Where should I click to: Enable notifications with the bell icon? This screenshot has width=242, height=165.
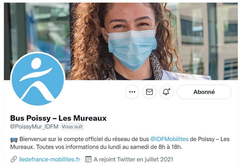click(x=167, y=92)
